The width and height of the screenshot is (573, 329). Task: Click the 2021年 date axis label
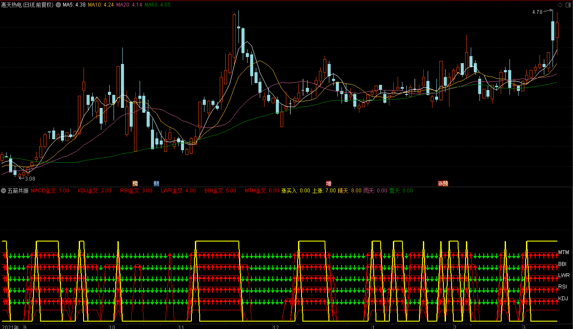click(10, 326)
